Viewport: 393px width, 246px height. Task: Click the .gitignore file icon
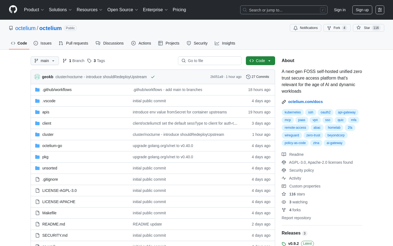[37, 179]
